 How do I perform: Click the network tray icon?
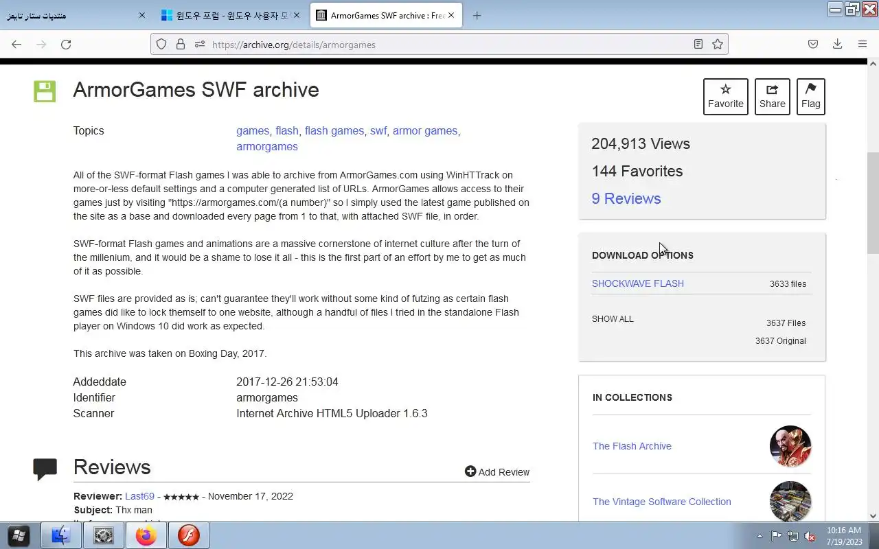click(793, 536)
